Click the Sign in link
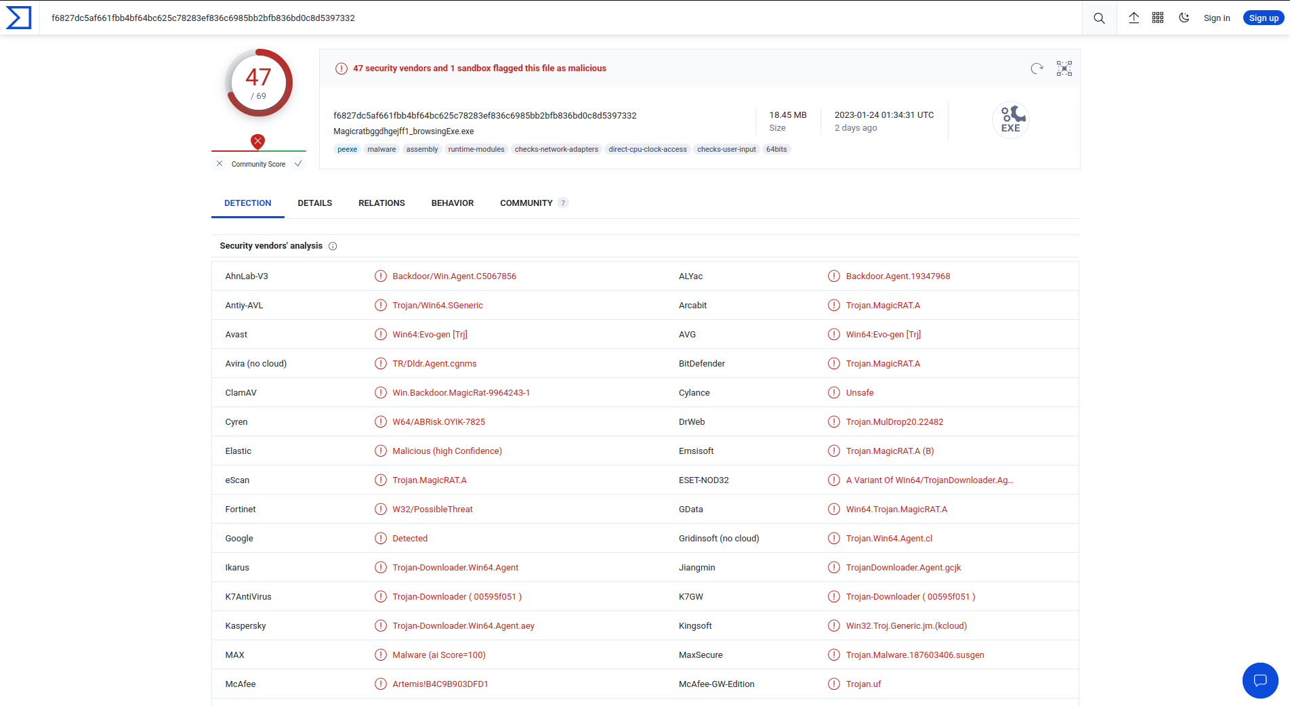 pos(1217,18)
